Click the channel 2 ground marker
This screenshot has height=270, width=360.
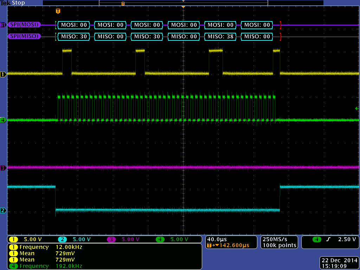click(3, 211)
